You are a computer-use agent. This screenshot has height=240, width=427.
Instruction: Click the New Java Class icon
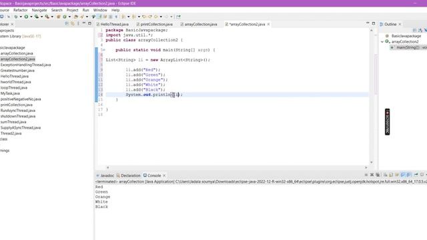[x=65, y=17]
